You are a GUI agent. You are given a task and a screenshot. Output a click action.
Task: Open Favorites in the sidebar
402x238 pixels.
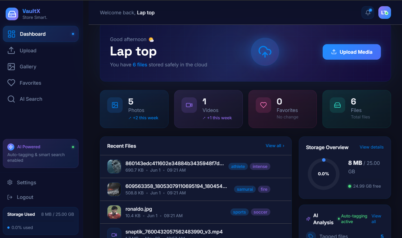pos(41,83)
